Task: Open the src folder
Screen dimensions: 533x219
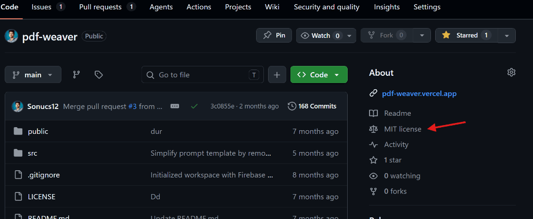Action: (33, 153)
